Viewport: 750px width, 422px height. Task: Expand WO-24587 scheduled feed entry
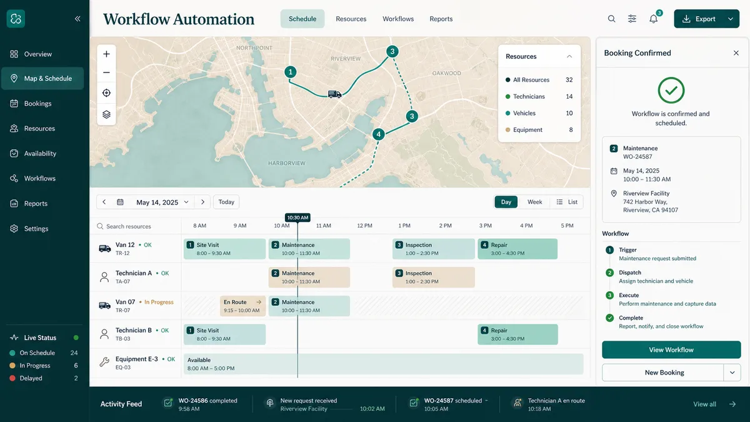click(x=487, y=401)
